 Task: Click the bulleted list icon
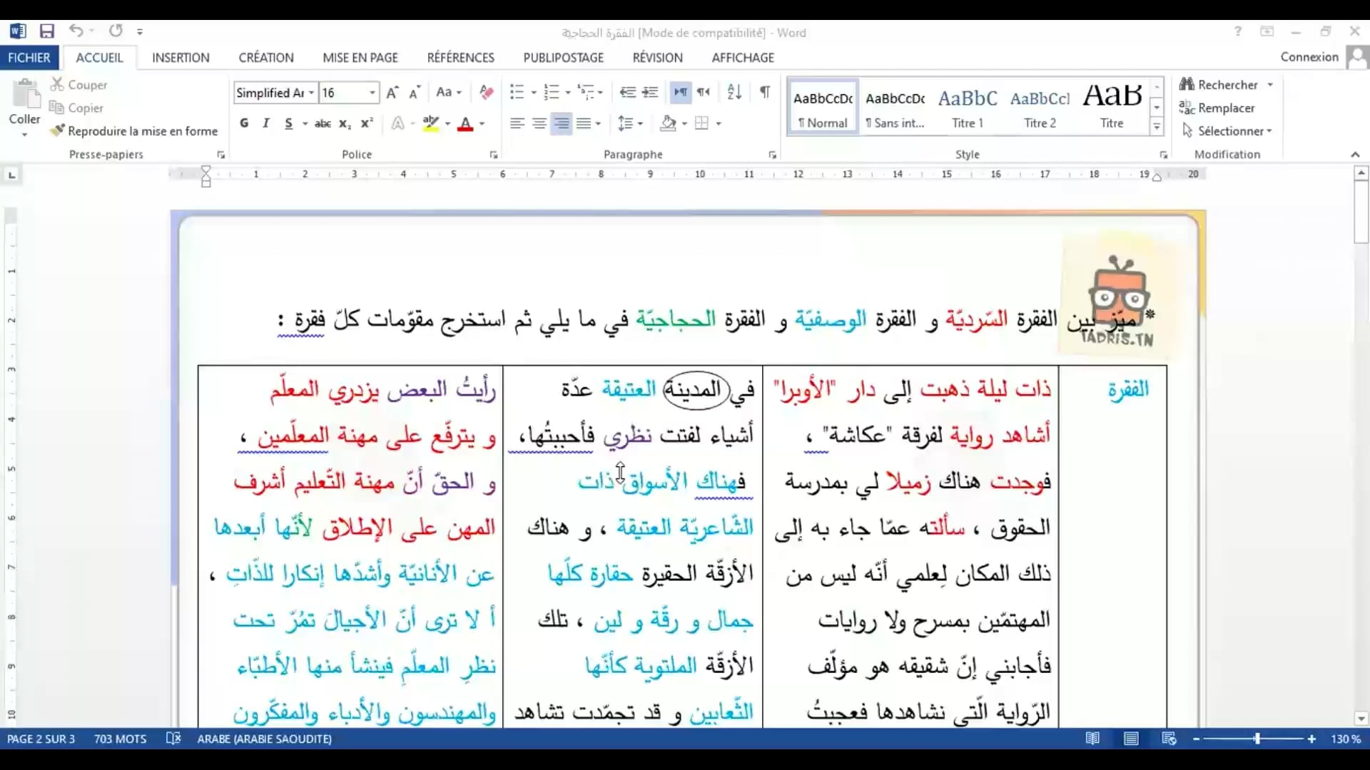(x=517, y=92)
